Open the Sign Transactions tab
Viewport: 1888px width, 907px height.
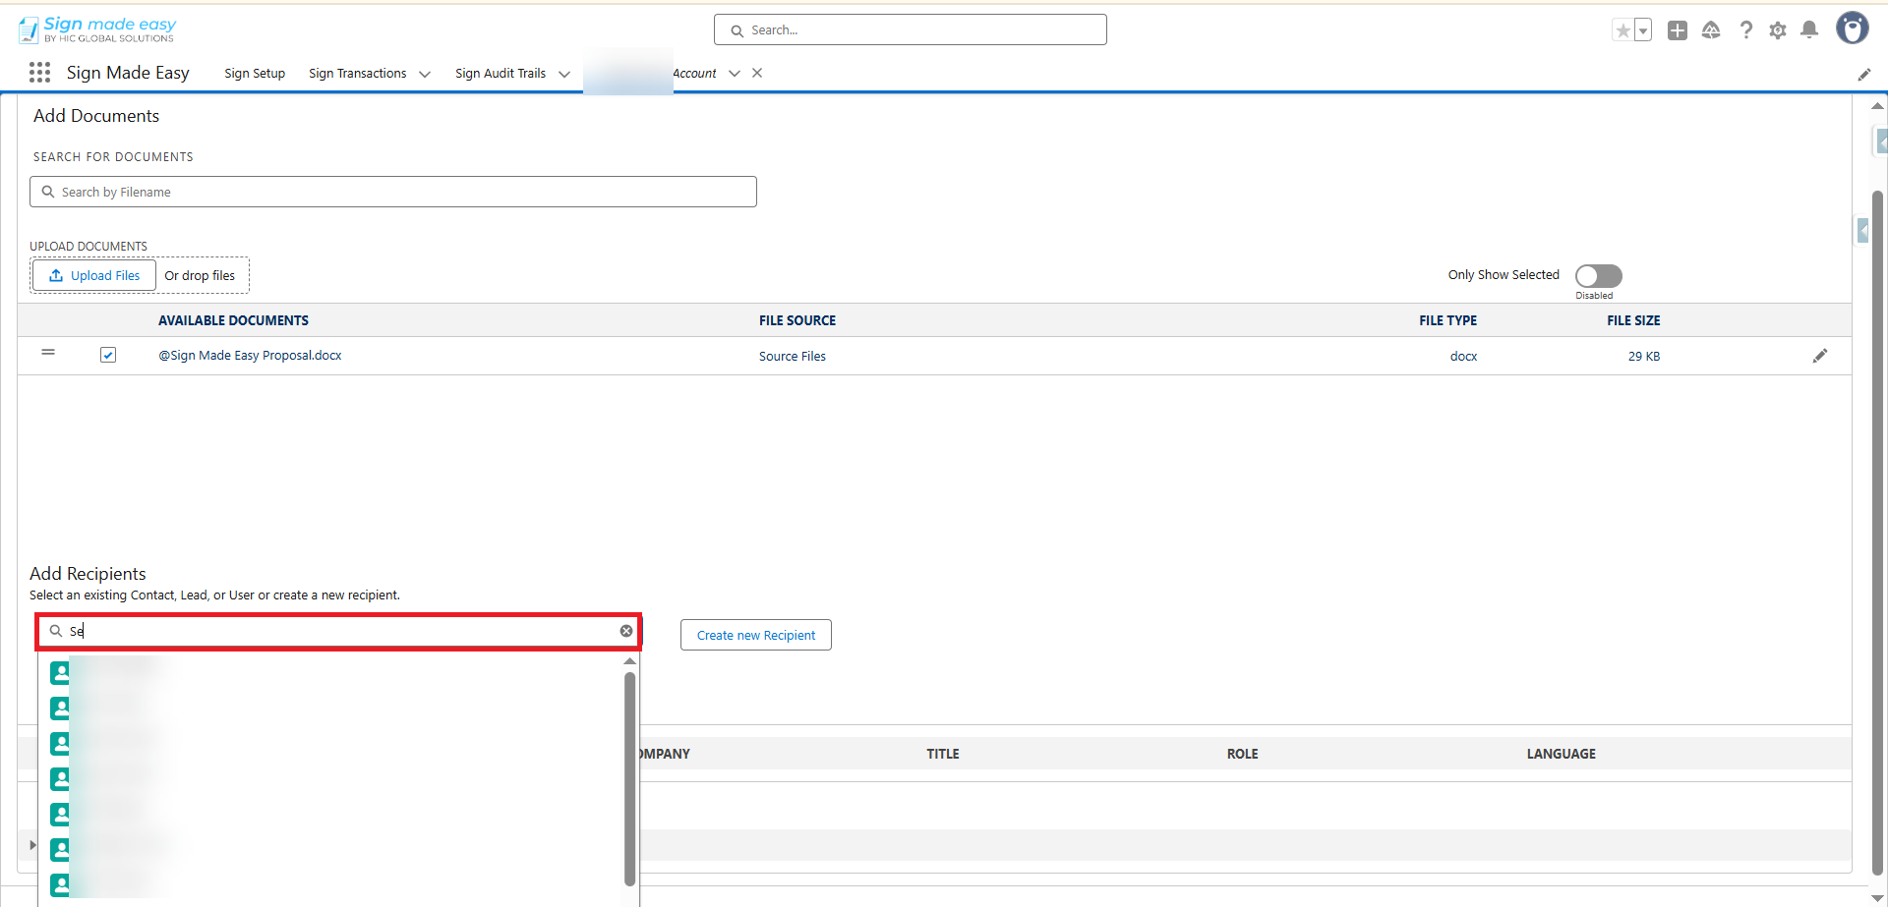pos(358,74)
